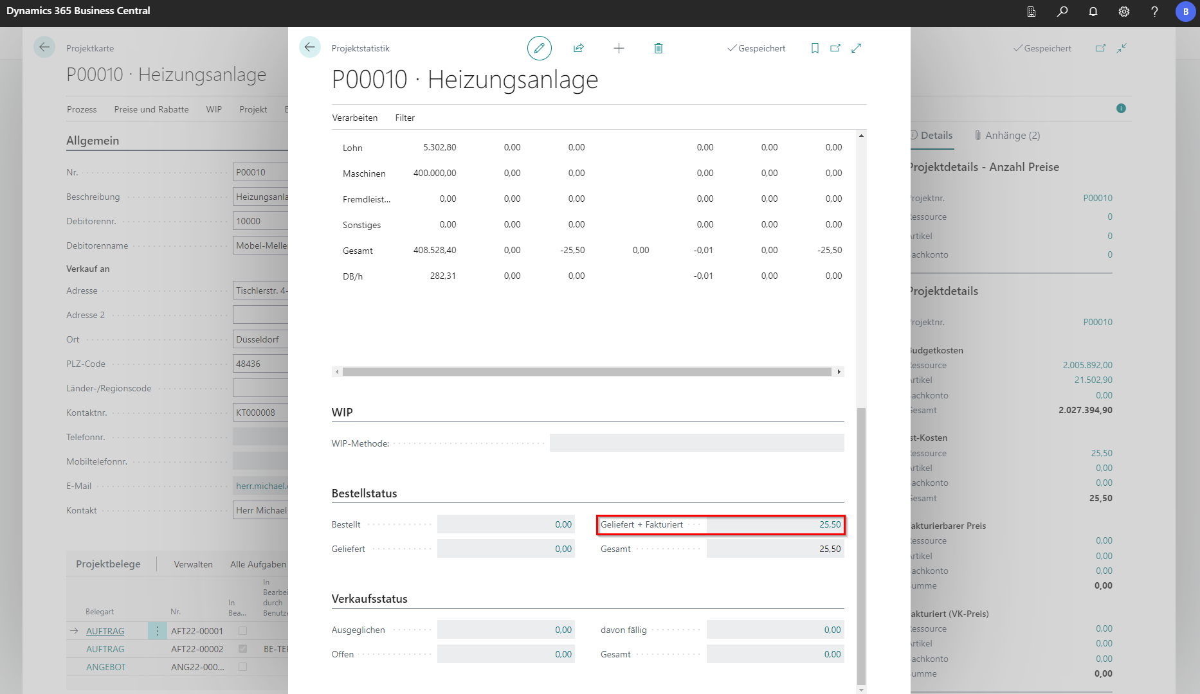Open row options for AUFTRAG AFT22-00001
The width and height of the screenshot is (1200, 694).
157,631
